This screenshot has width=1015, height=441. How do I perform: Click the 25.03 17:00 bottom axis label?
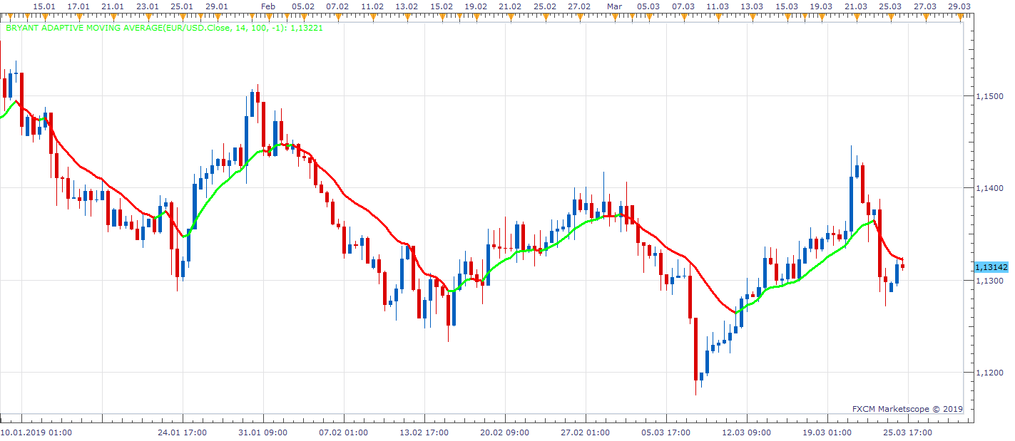(907, 432)
